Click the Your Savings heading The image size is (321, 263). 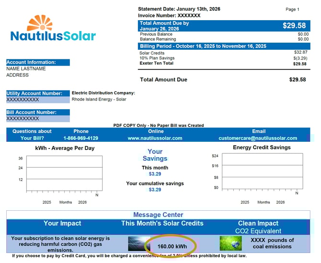155,155
